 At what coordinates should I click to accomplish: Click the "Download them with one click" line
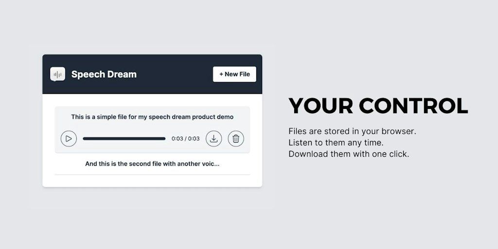coord(349,154)
